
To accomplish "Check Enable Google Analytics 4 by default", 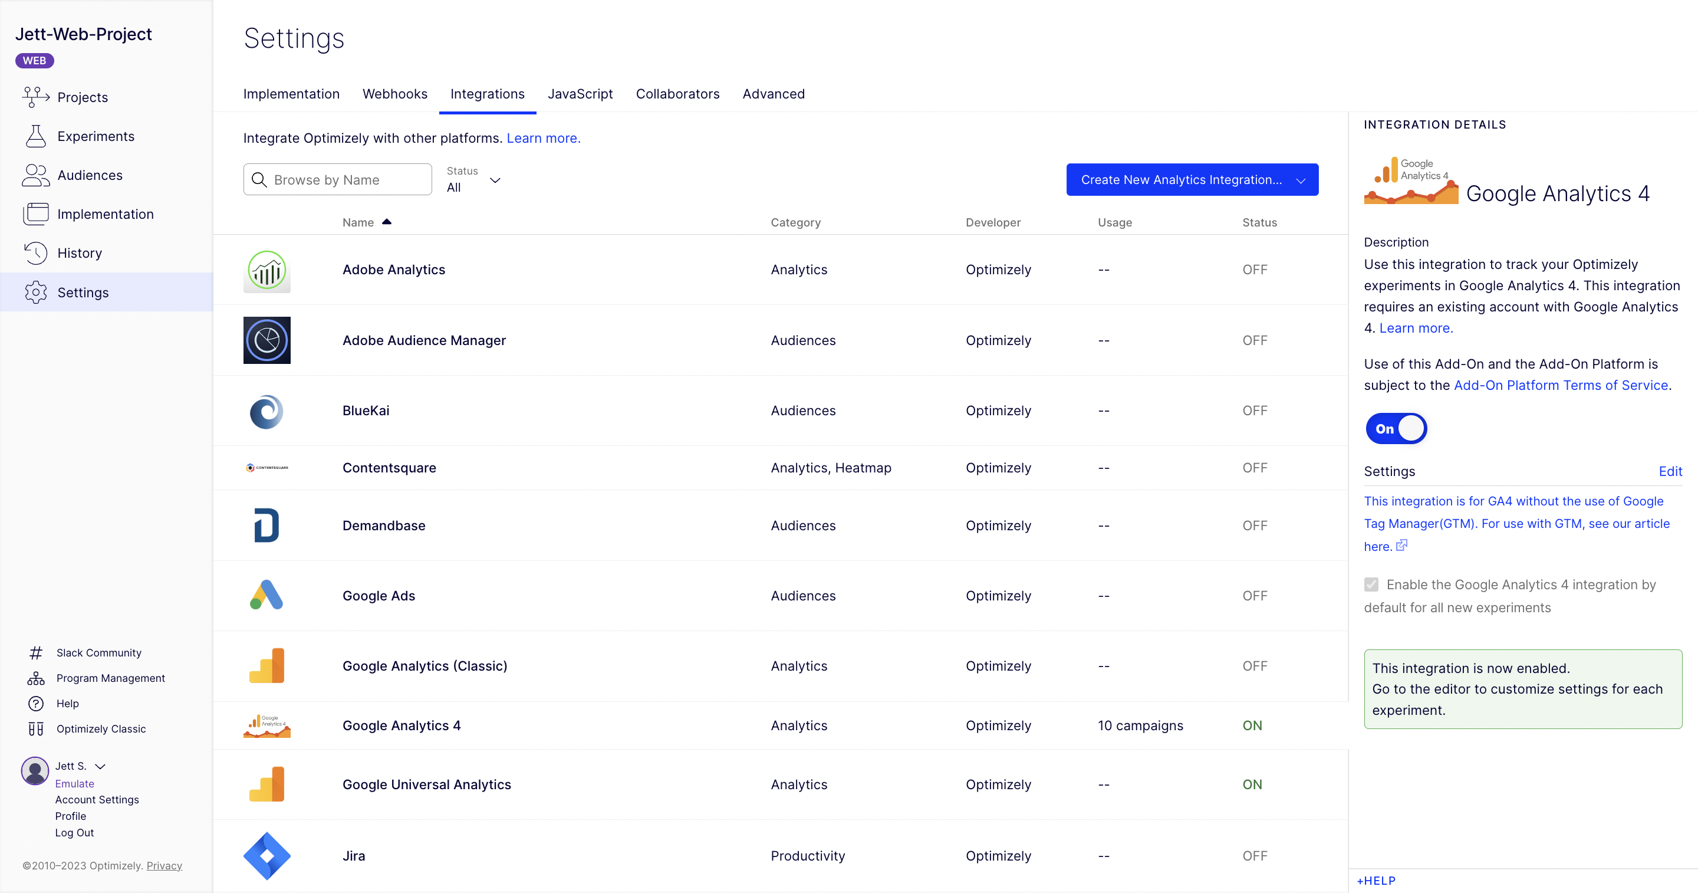I will click(1371, 585).
